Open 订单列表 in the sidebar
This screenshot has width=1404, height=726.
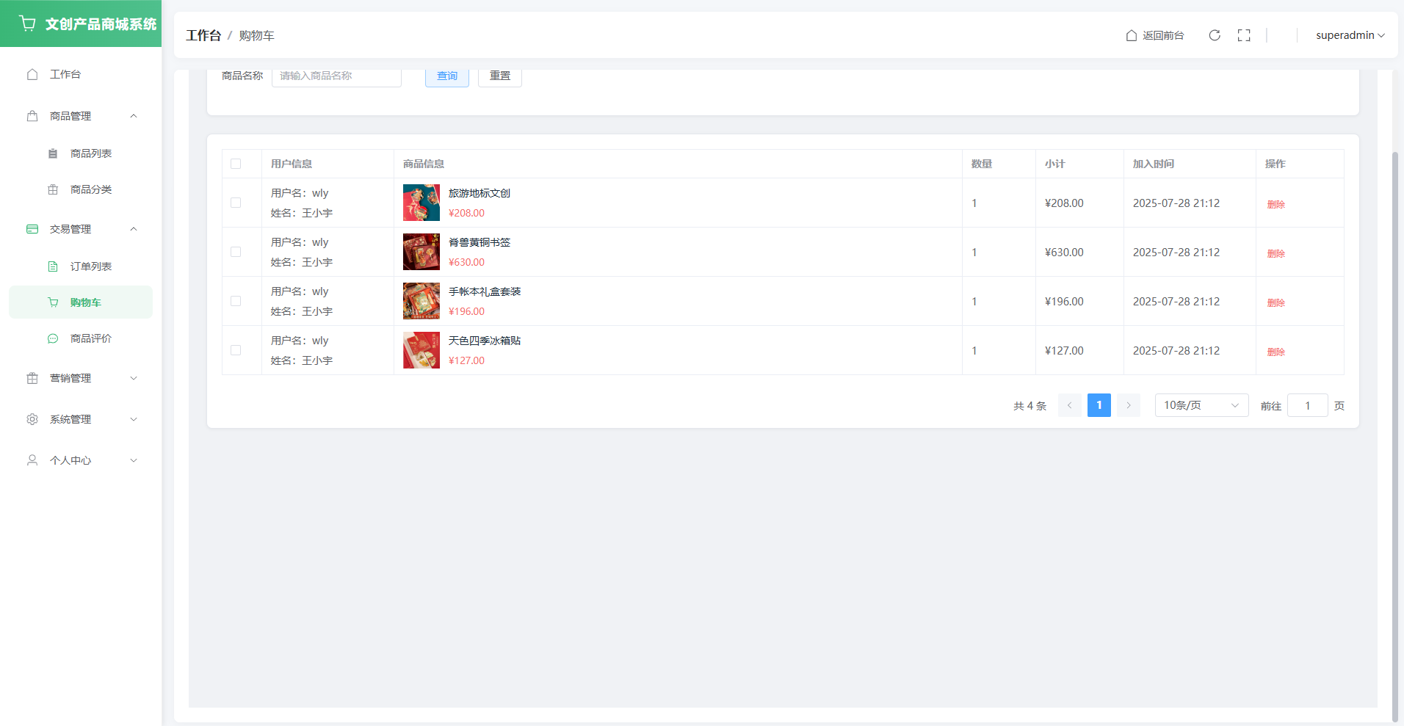click(90, 266)
